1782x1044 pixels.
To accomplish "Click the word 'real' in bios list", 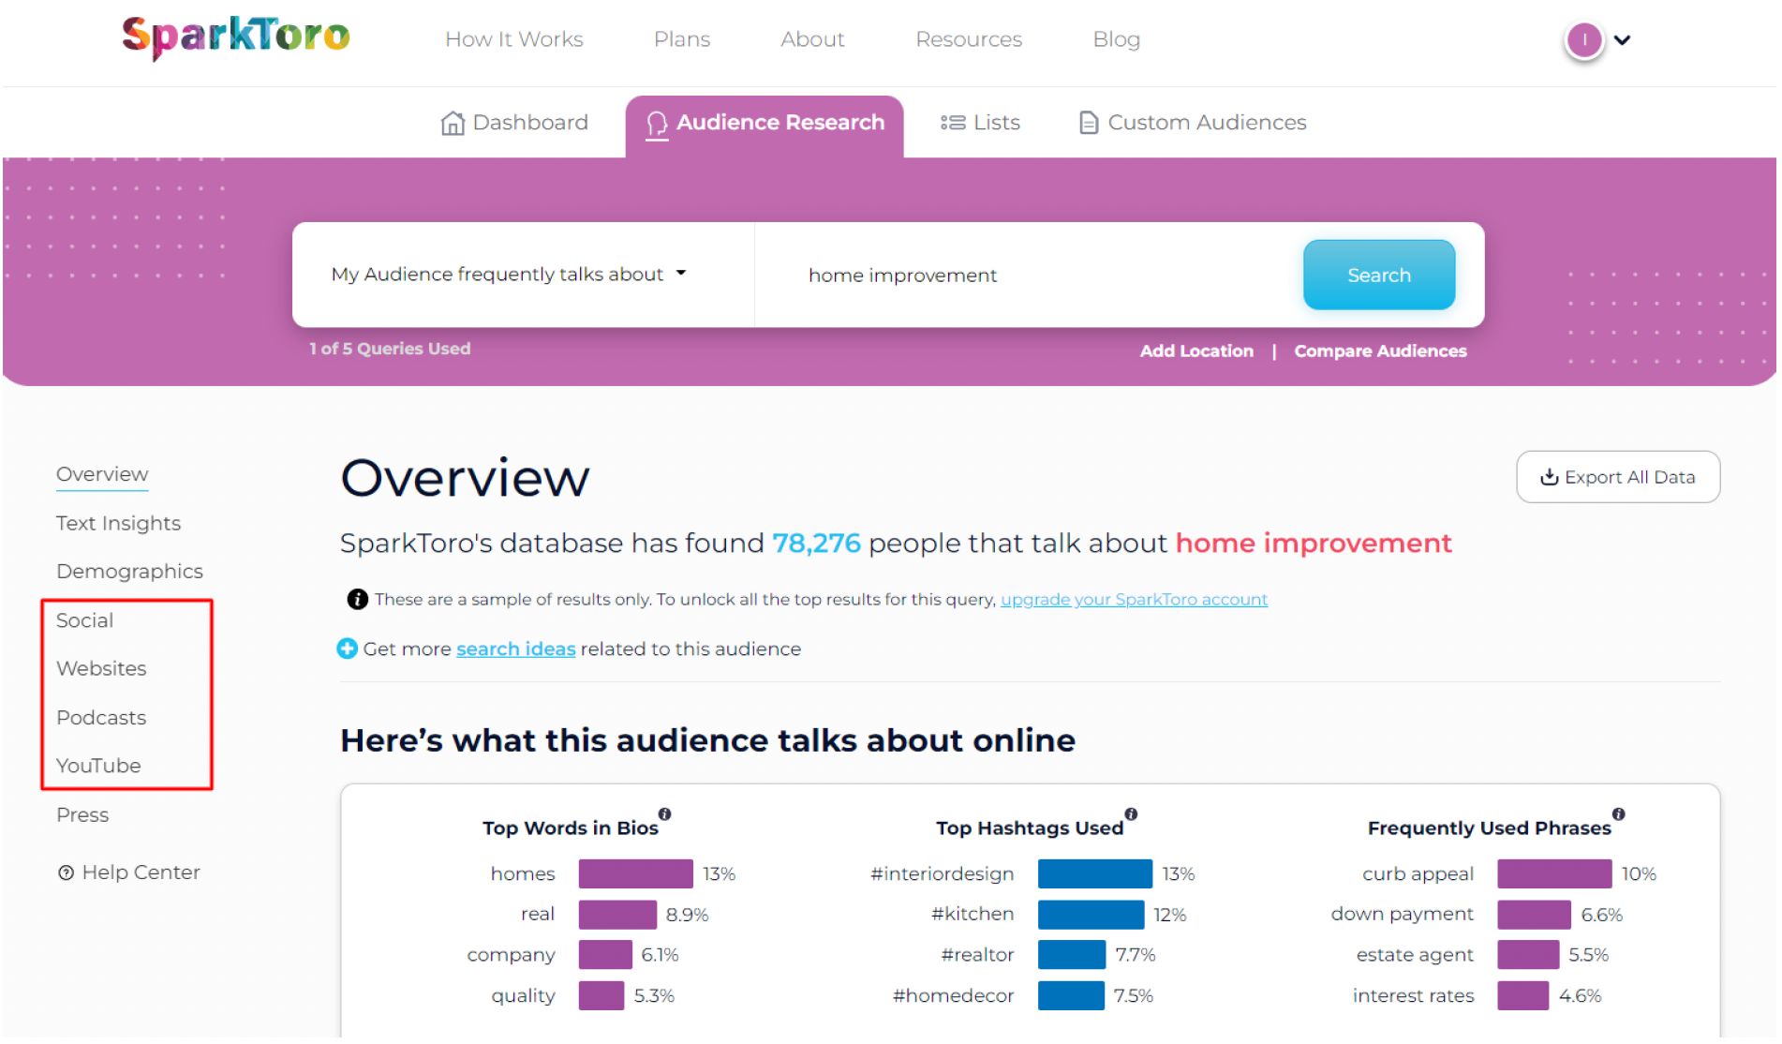I will tap(538, 915).
